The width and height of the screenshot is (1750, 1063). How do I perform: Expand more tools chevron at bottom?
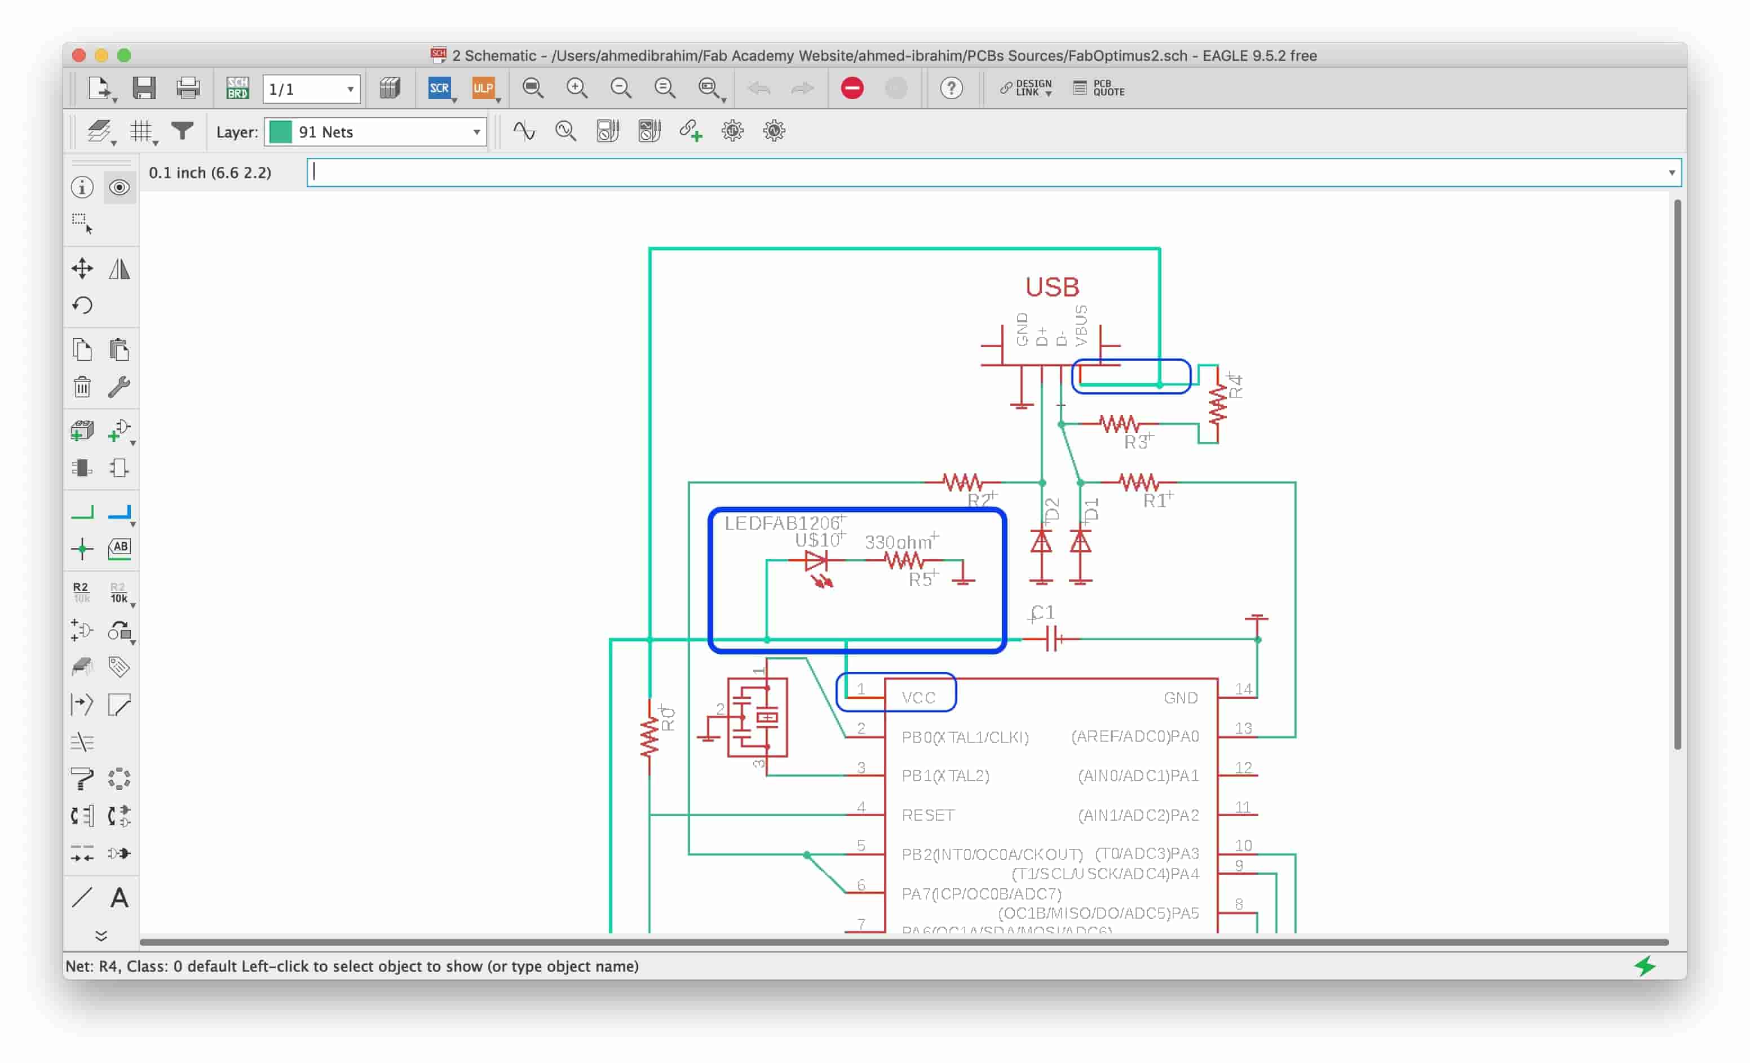[x=101, y=936]
